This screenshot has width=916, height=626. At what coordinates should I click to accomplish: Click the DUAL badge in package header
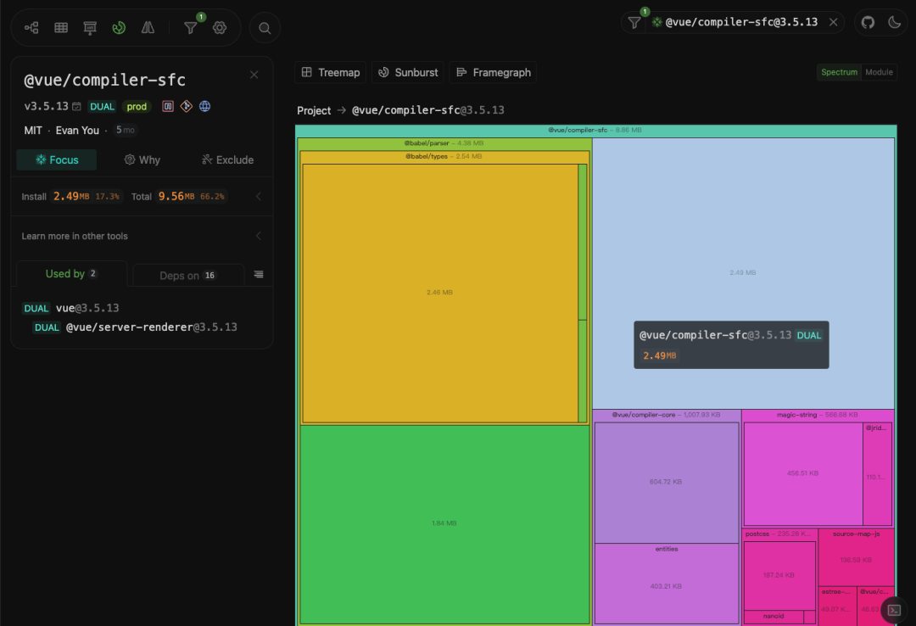point(103,106)
